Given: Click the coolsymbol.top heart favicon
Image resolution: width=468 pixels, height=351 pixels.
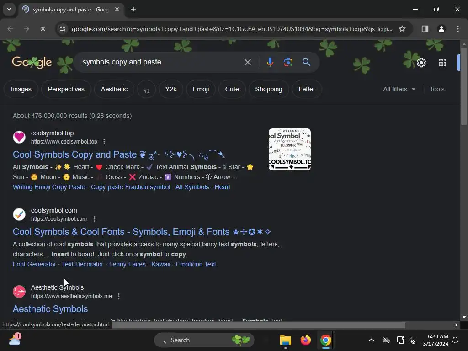Looking at the screenshot, I should pyautogui.click(x=19, y=137).
